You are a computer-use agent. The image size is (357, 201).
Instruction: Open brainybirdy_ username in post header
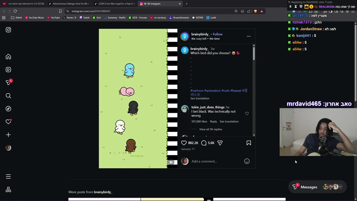[x=200, y=34]
